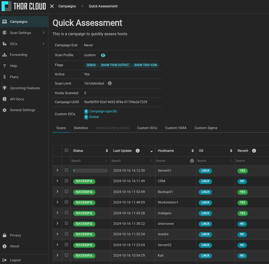Click the Logout icon in sidebar

pos(5,260)
